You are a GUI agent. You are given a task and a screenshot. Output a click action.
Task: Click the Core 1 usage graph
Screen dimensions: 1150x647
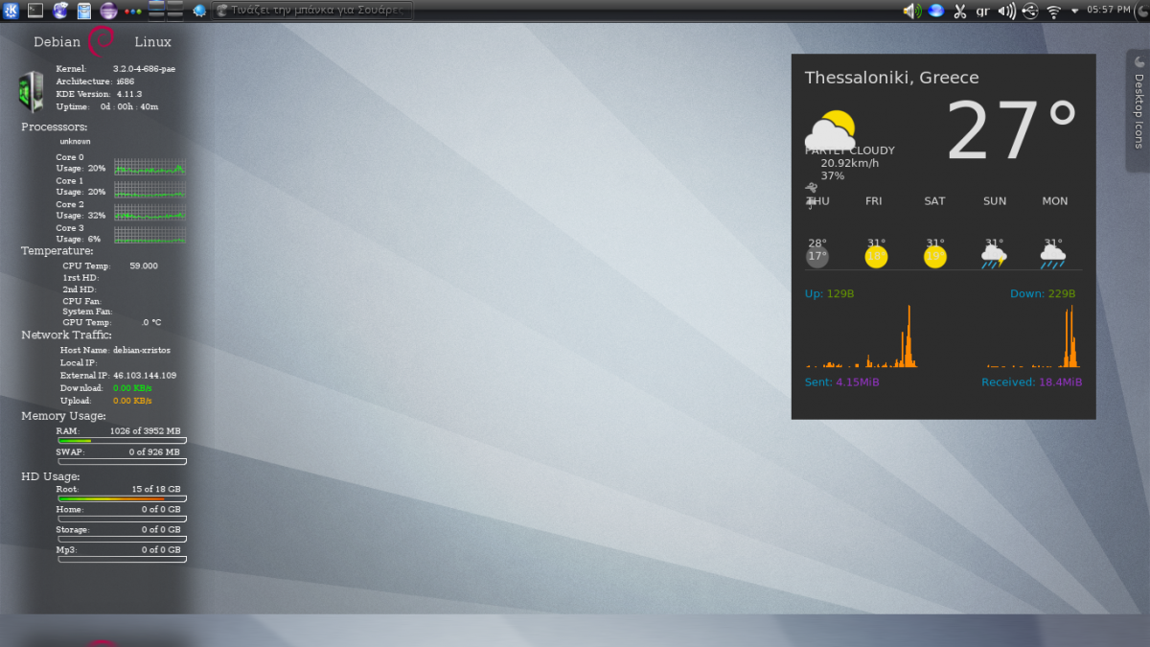click(150, 190)
